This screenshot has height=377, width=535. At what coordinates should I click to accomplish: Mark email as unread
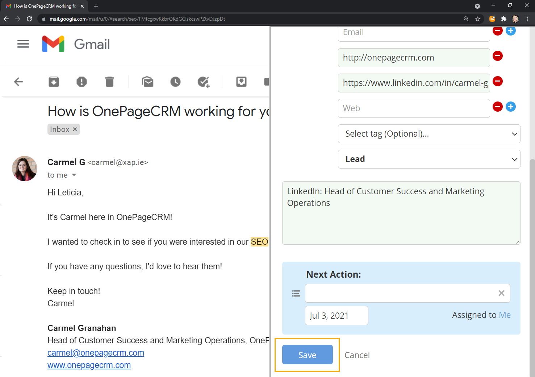click(147, 82)
